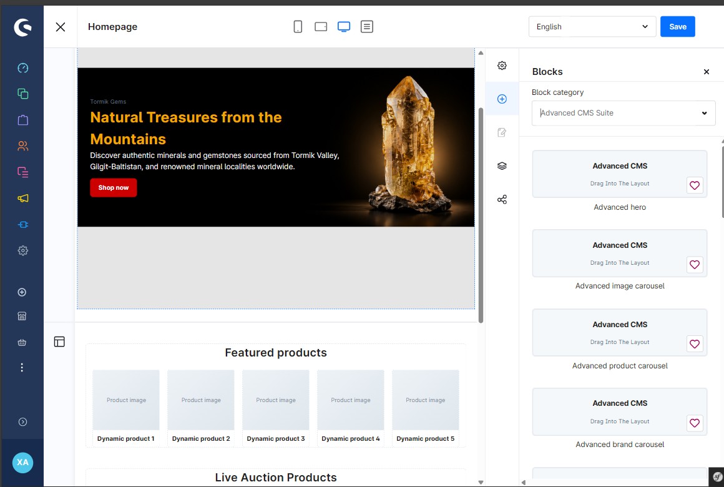Viewport: 724px width, 487px height.
Task: Open the Shopware logo home
Action: pyautogui.click(x=22, y=27)
